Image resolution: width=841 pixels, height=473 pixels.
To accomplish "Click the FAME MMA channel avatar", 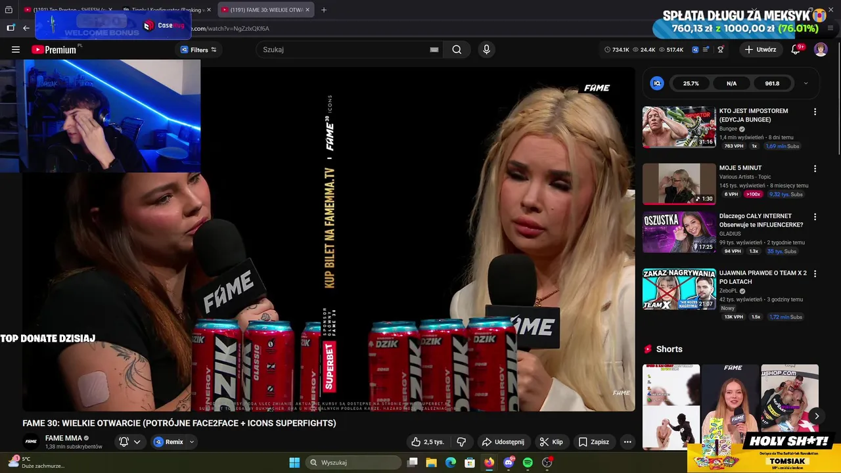I will tap(31, 442).
